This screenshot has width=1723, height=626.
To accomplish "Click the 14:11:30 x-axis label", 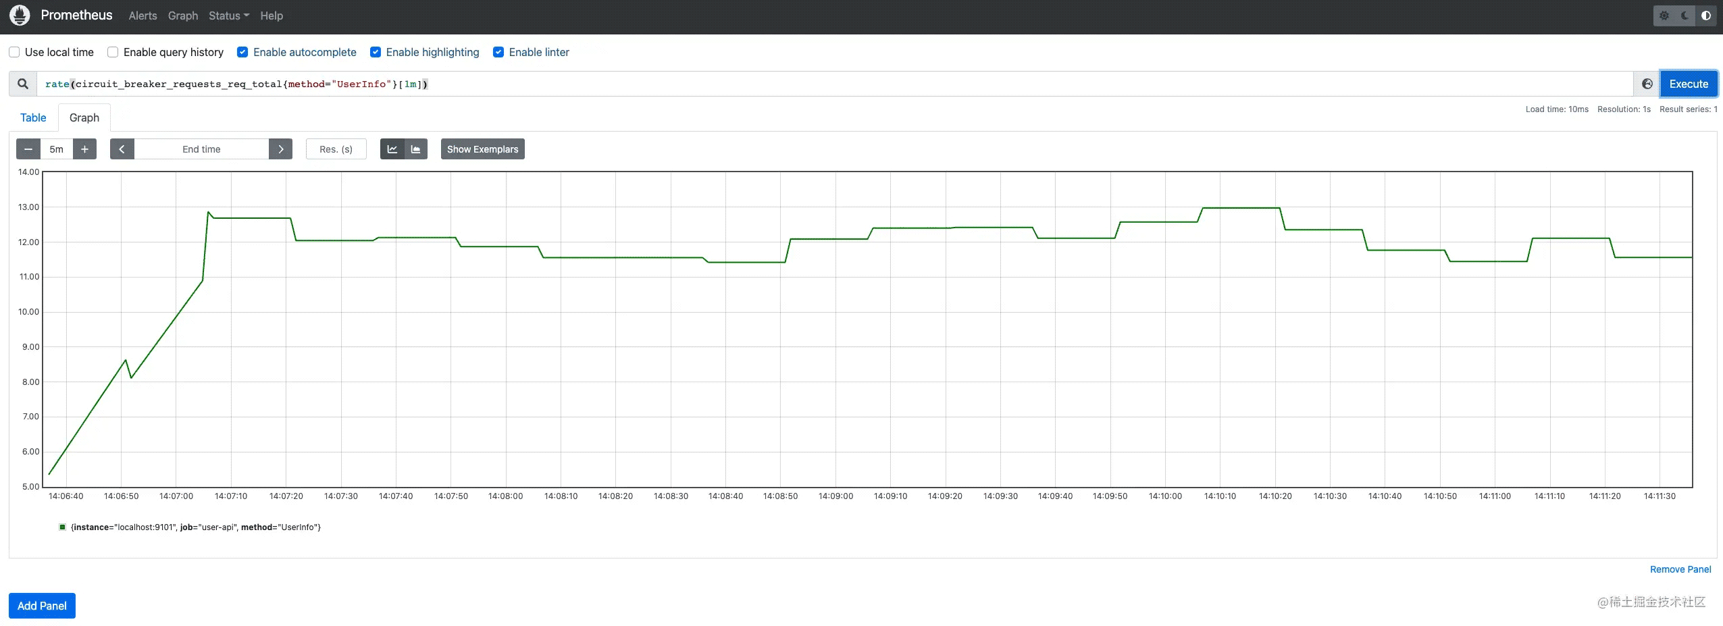I will coord(1660,496).
